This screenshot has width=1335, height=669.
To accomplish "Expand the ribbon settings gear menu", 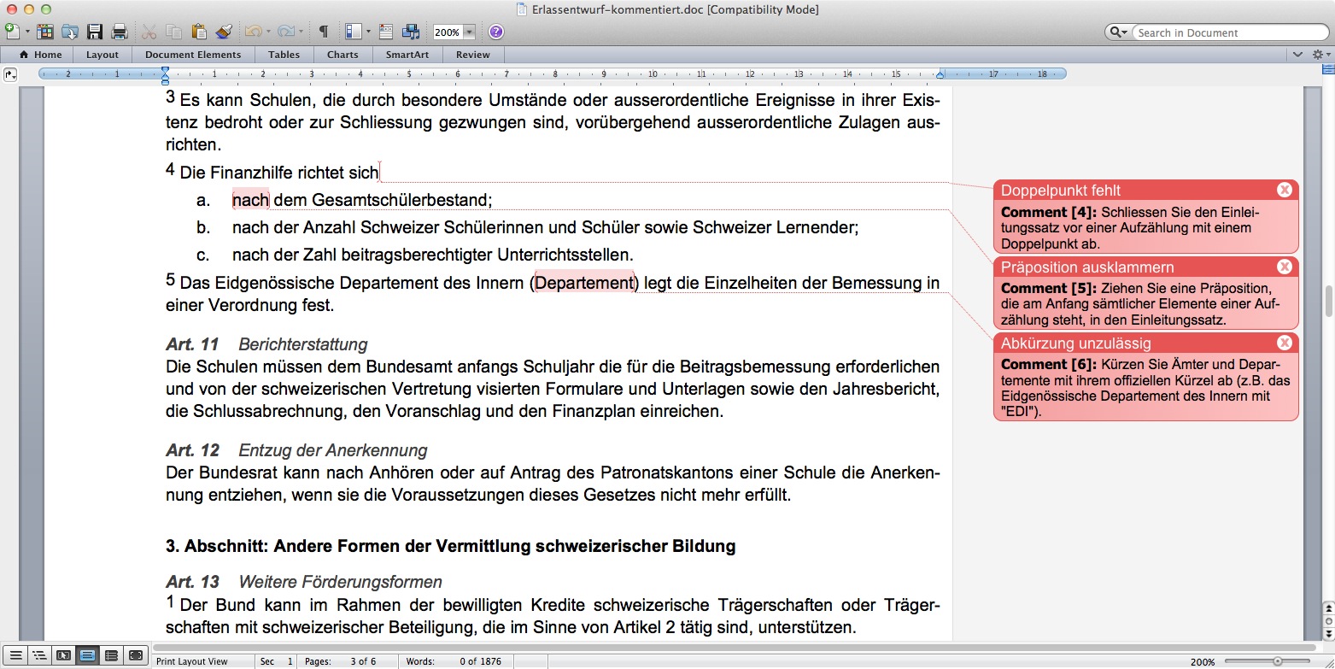I will [1320, 55].
